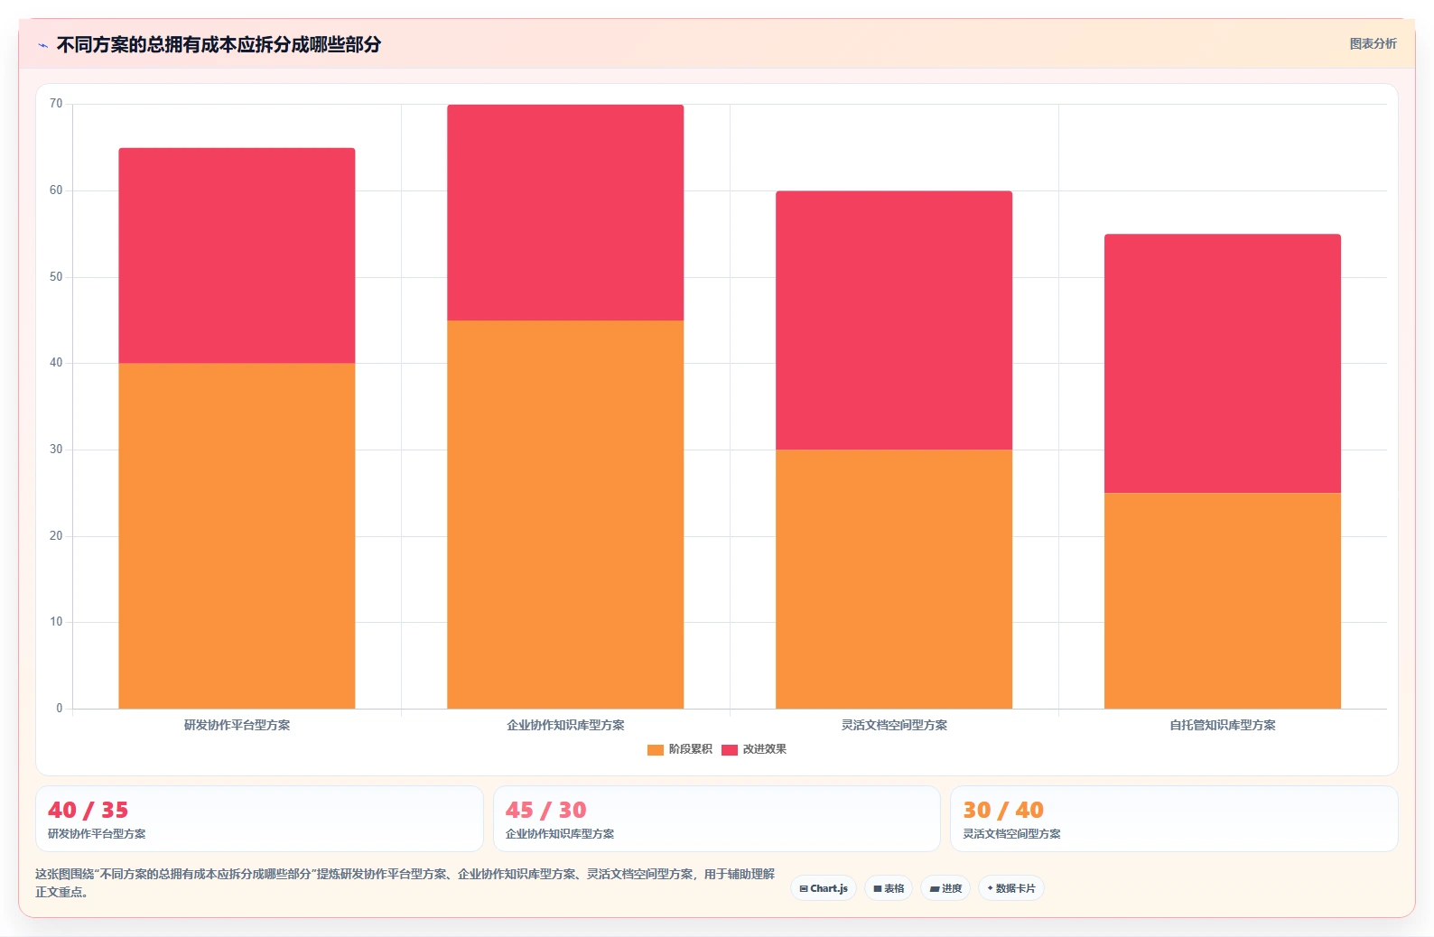Click 研发协作平台型方案 caption in first stat card
The height and width of the screenshot is (937, 1434).
click(97, 834)
